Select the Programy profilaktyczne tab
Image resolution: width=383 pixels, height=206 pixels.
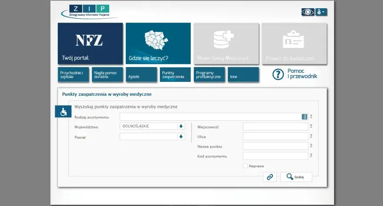(x=209, y=74)
